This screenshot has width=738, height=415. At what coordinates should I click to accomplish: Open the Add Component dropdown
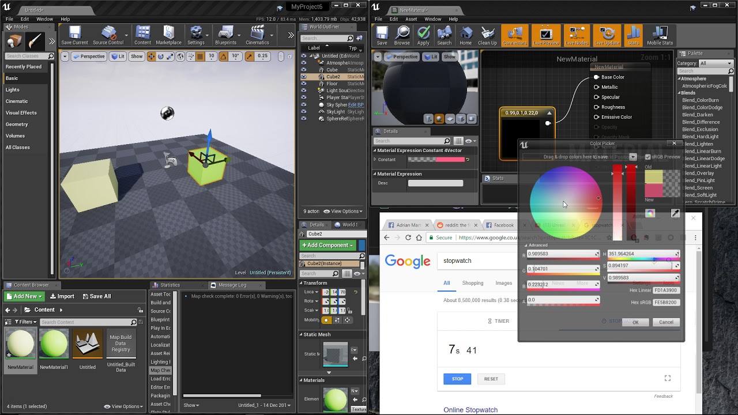327,245
